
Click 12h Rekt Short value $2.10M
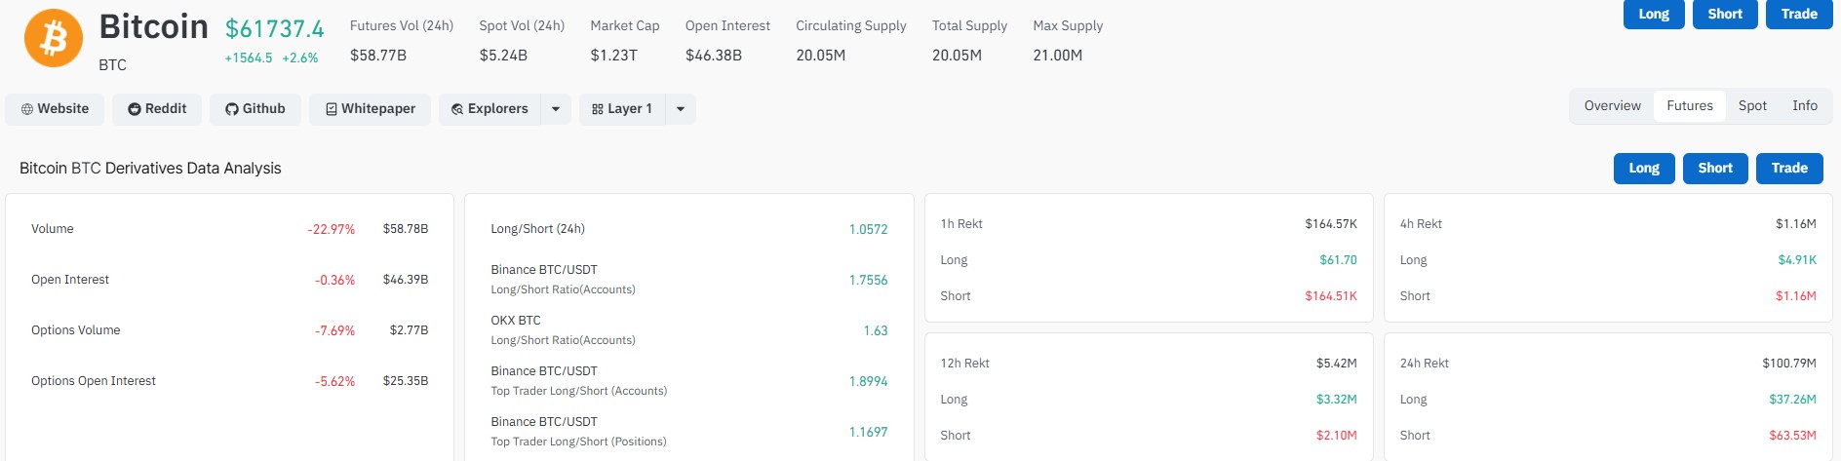click(1337, 436)
